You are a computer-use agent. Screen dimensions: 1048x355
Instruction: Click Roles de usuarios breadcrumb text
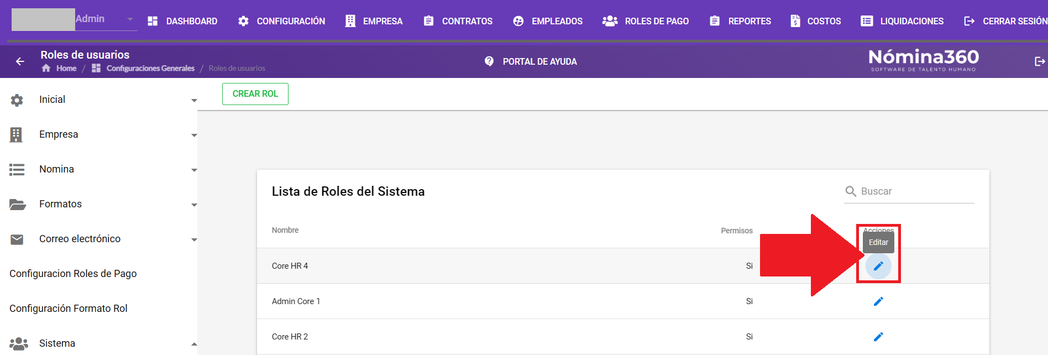(x=237, y=68)
